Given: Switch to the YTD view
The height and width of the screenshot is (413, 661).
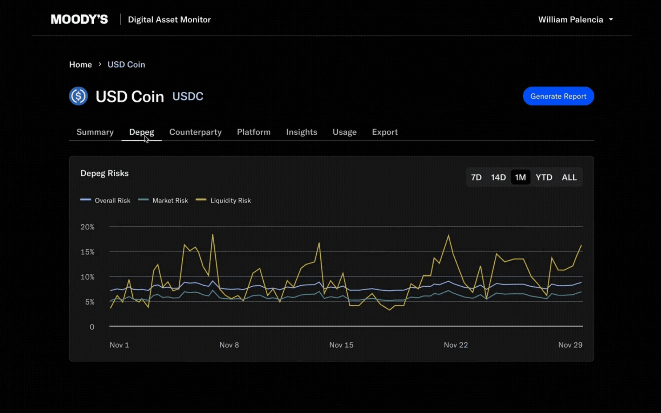Looking at the screenshot, I should [544, 177].
